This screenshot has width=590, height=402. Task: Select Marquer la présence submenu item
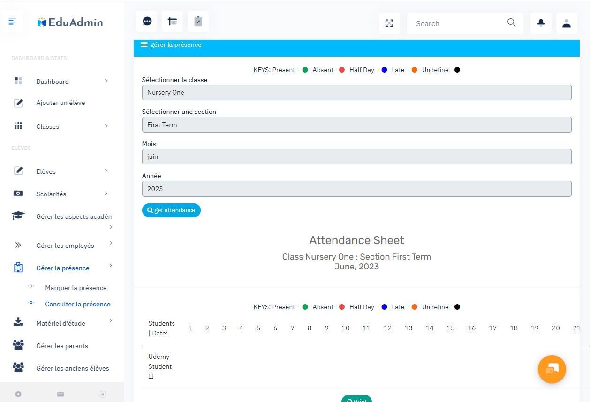76,288
